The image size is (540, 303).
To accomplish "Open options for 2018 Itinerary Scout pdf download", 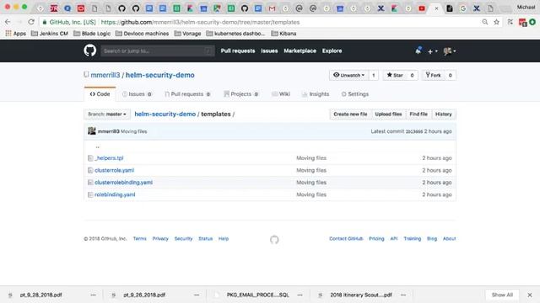I will (x=403, y=295).
